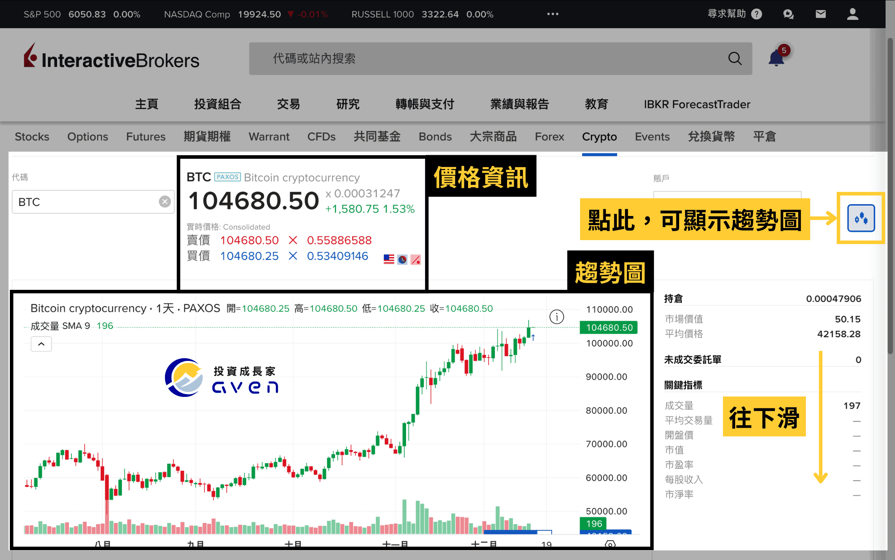Image resolution: width=895 pixels, height=560 pixels.
Task: Switch to the Stocks tab
Action: click(x=32, y=137)
